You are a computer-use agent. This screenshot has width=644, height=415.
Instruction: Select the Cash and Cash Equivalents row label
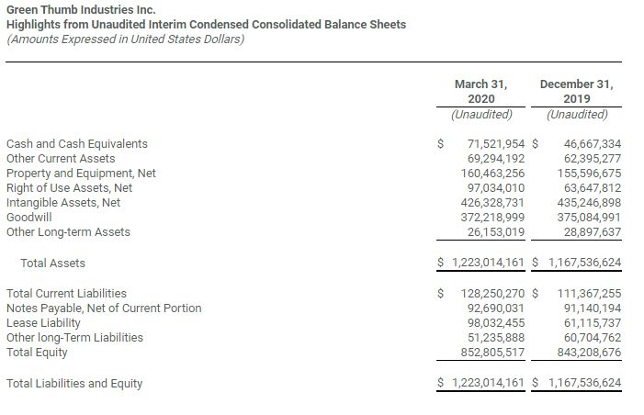click(77, 144)
